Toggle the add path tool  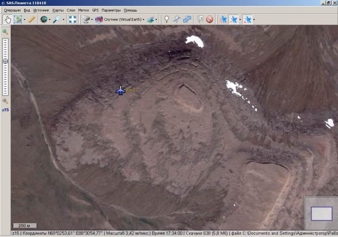click(x=177, y=19)
